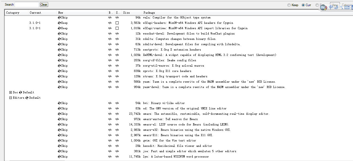
Task: Click the '23,742k' size cell
Action: click(x=135, y=114)
